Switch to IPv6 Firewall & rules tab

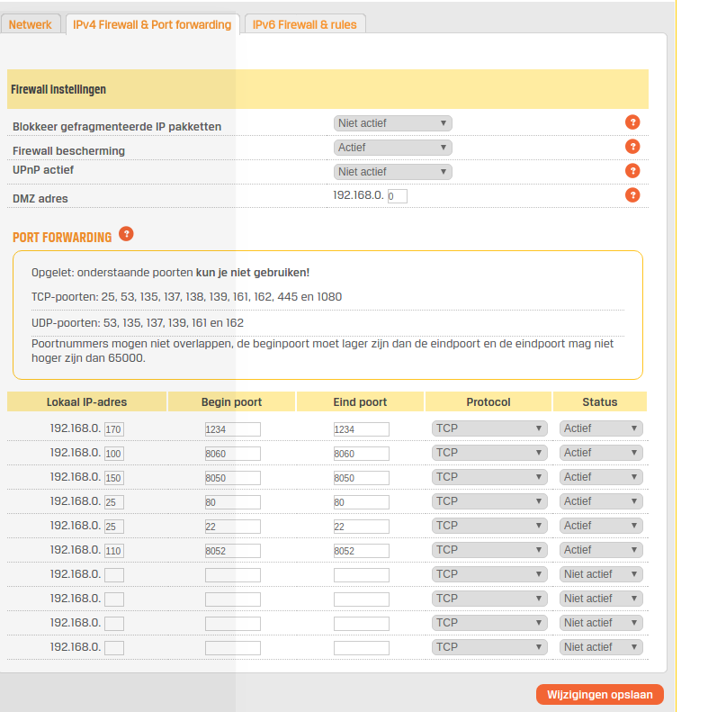point(304,24)
